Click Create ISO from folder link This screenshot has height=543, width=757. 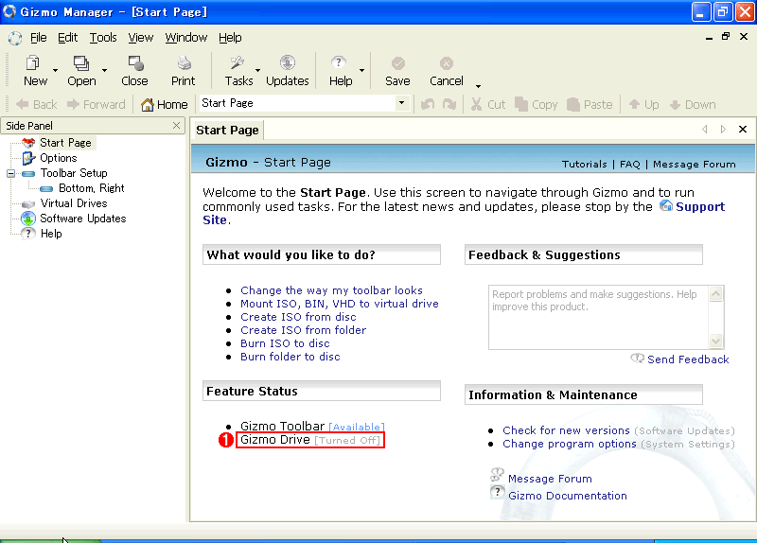[x=303, y=330]
